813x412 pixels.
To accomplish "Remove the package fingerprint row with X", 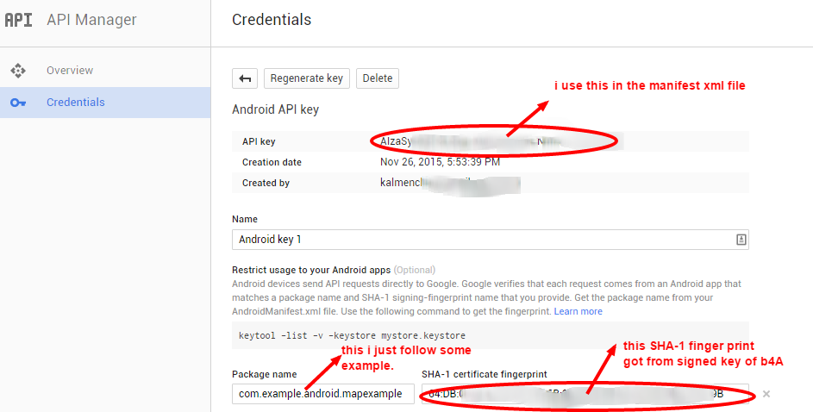I will 766,394.
